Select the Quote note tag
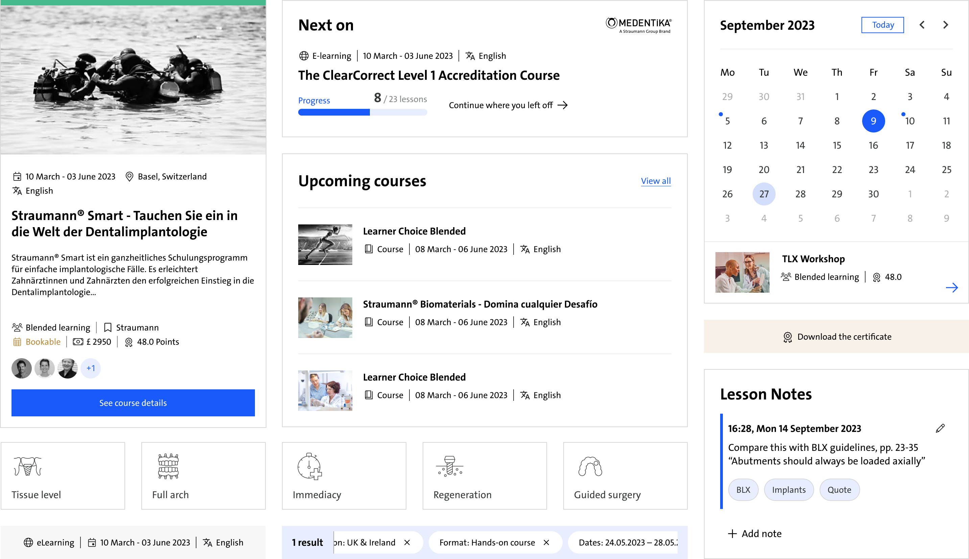The height and width of the screenshot is (559, 969). coord(839,489)
